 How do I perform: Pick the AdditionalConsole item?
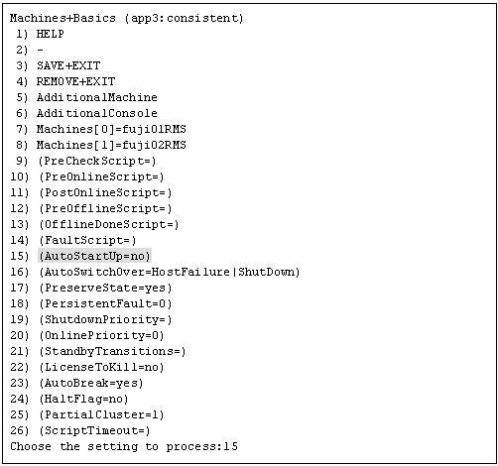97,113
